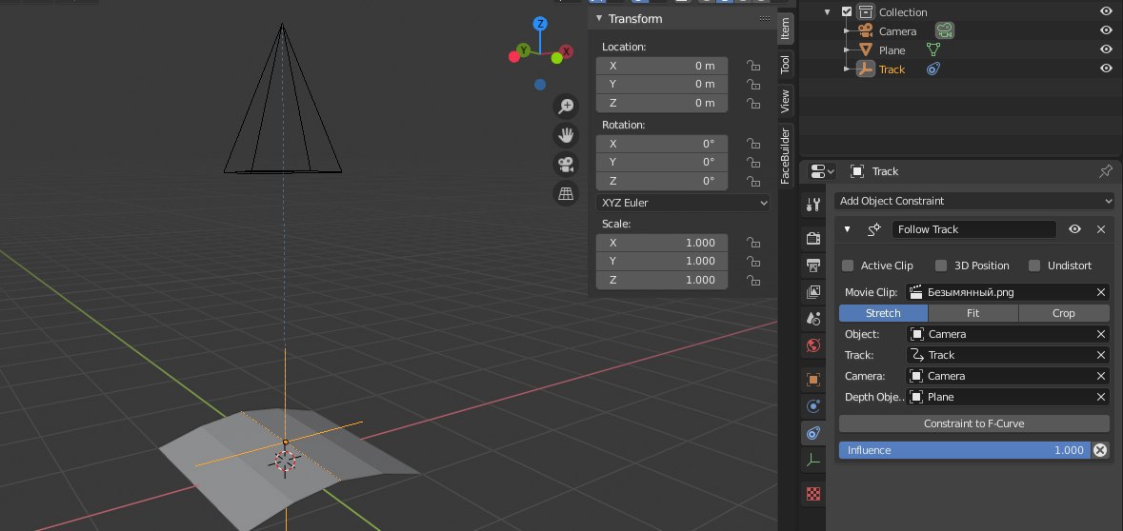Image resolution: width=1123 pixels, height=531 pixels.
Task: Switch to the View sidebar tab
Action: click(785, 101)
